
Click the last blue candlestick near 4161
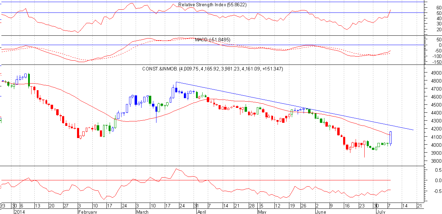coord(391,138)
